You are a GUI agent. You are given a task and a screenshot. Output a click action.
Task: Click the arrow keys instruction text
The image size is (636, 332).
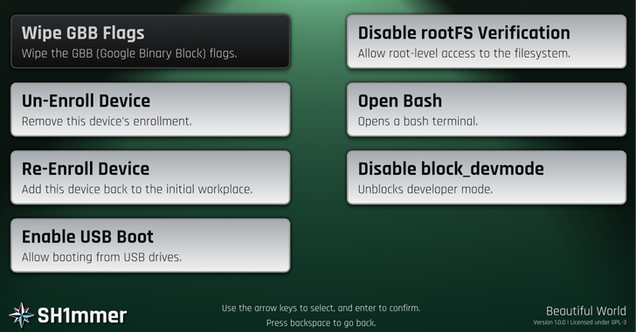[x=321, y=308]
